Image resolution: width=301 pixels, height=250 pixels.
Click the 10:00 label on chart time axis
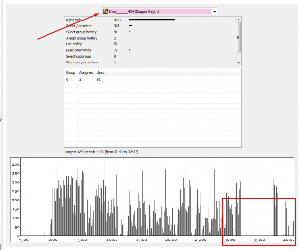(x=112, y=240)
